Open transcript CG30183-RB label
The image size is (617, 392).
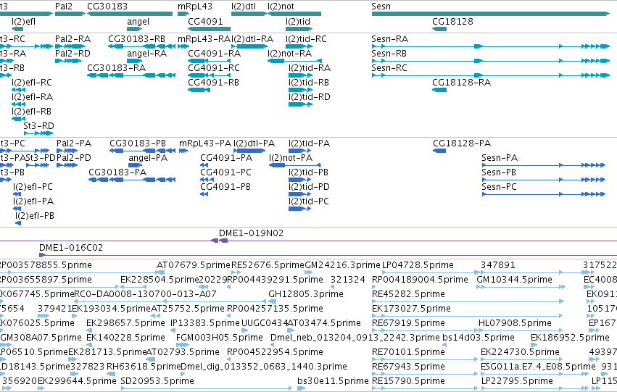pyautogui.click(x=136, y=39)
